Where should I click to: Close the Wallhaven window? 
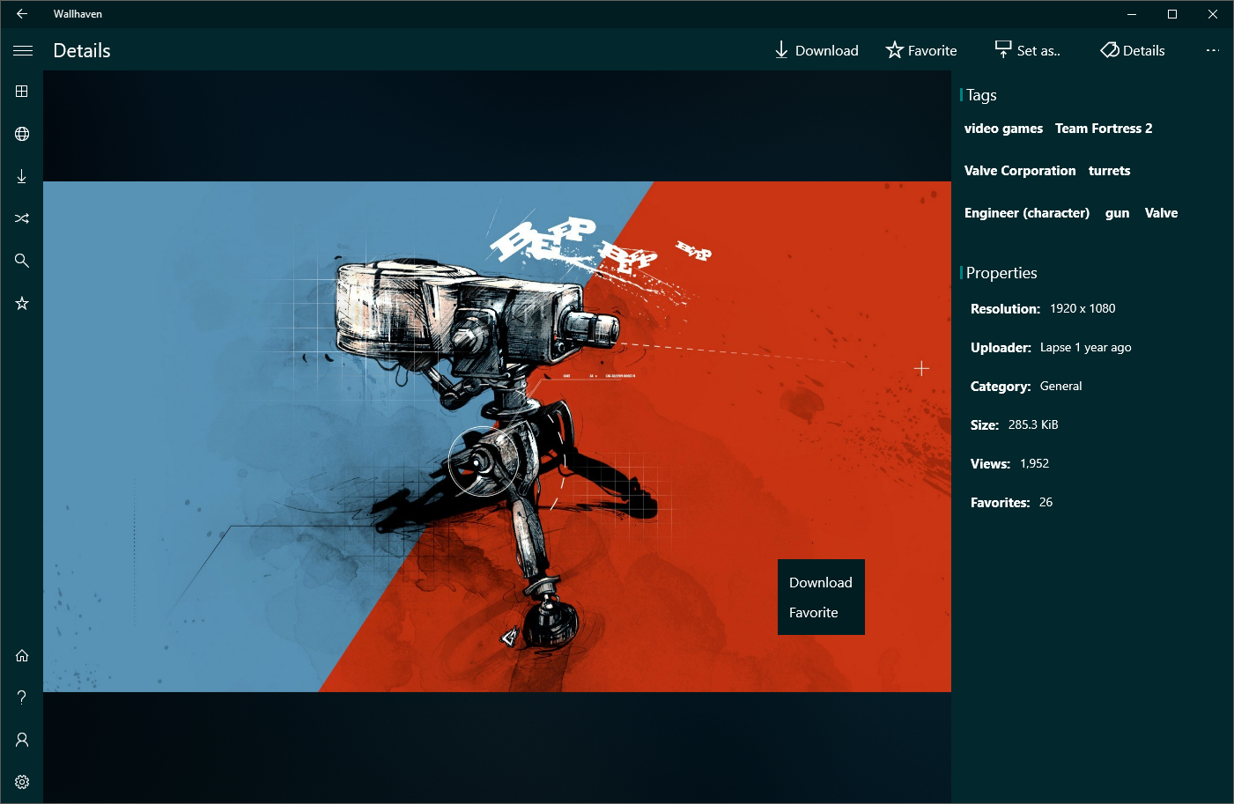[x=1213, y=14]
